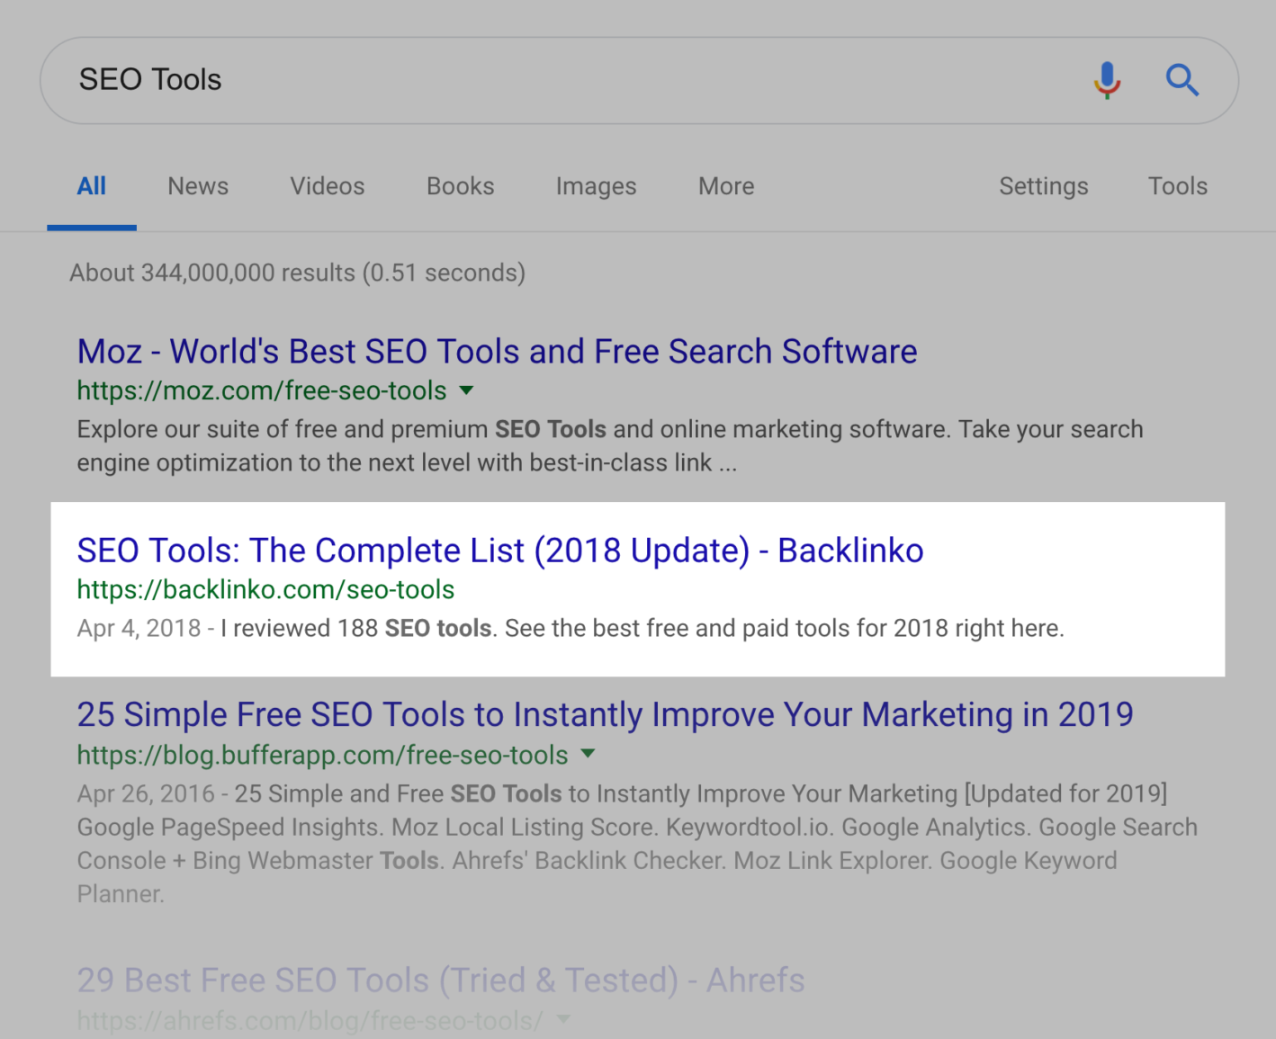Open the Images tab

pyautogui.click(x=596, y=186)
